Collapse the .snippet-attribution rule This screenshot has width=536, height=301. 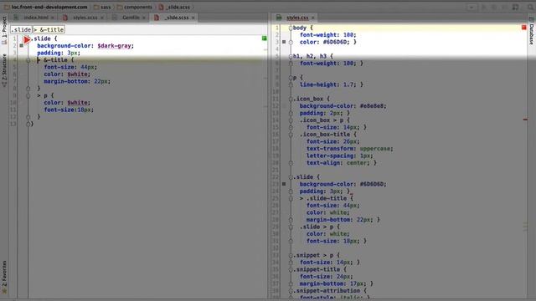pyautogui.click(x=291, y=291)
